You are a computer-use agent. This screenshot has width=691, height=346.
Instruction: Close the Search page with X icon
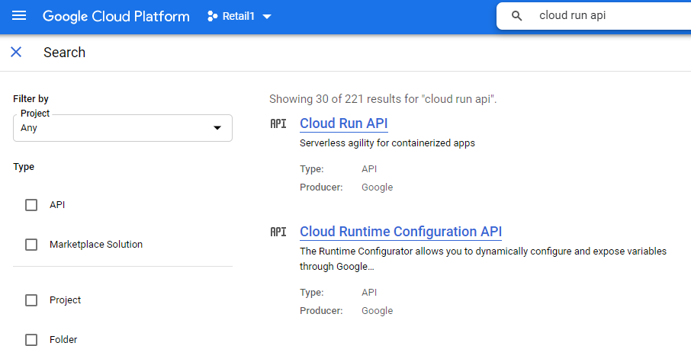(16, 52)
